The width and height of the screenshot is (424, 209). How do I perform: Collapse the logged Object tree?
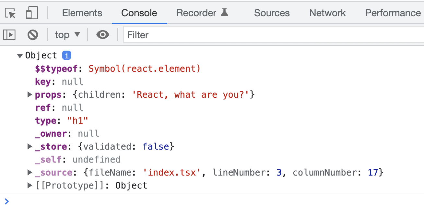[x=20, y=56]
